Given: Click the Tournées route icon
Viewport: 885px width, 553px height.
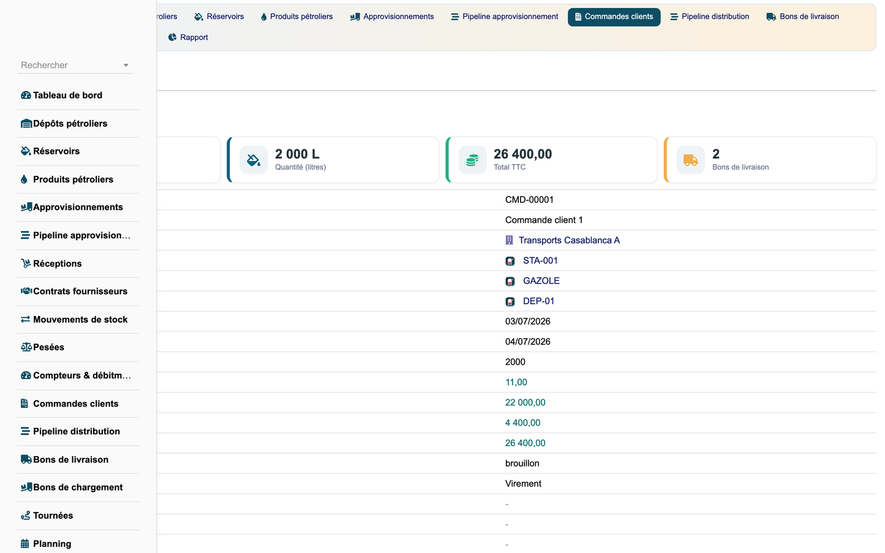Looking at the screenshot, I should pos(25,516).
